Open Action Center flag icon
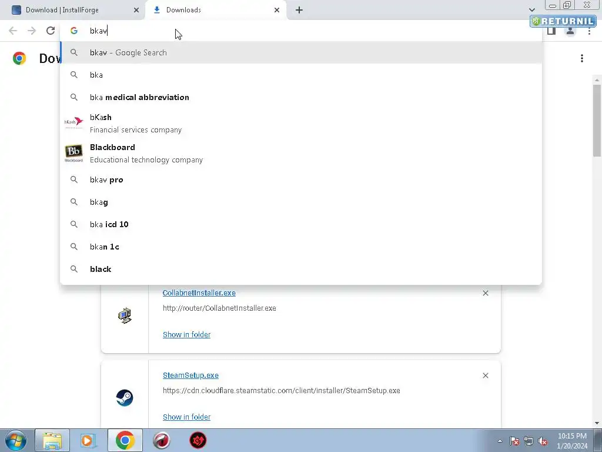Viewport: 602px width, 452px height. (x=514, y=441)
